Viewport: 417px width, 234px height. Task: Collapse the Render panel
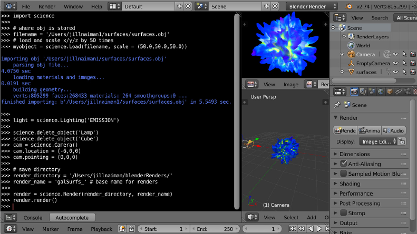pyautogui.click(x=336, y=118)
